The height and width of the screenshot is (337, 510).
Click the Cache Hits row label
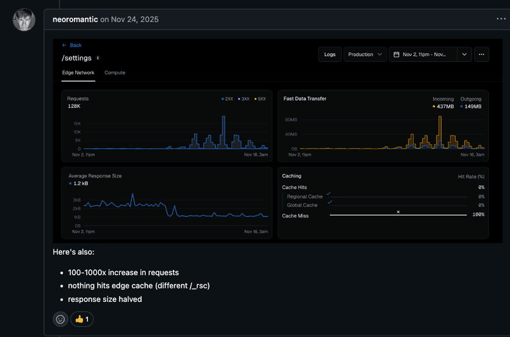[x=295, y=187]
